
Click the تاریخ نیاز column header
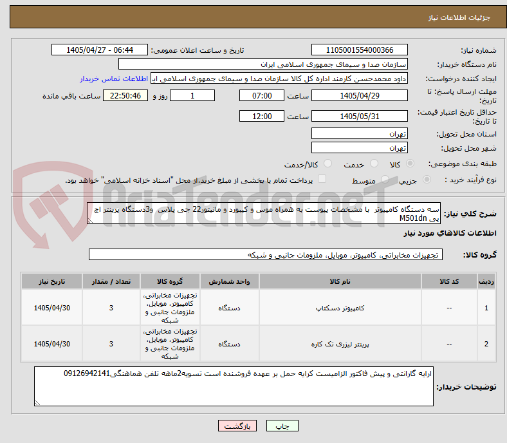pos(51,281)
